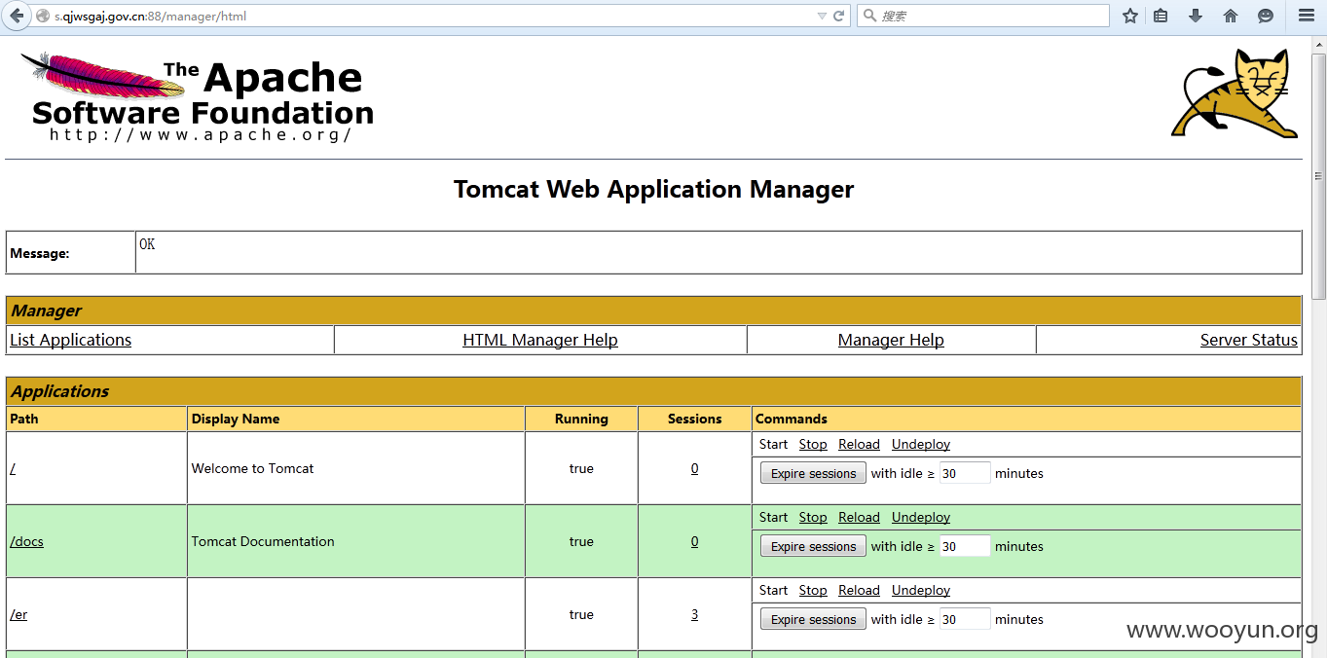1327x658 pixels.
Task: Open the chat smiley icon
Action: [1266, 17]
